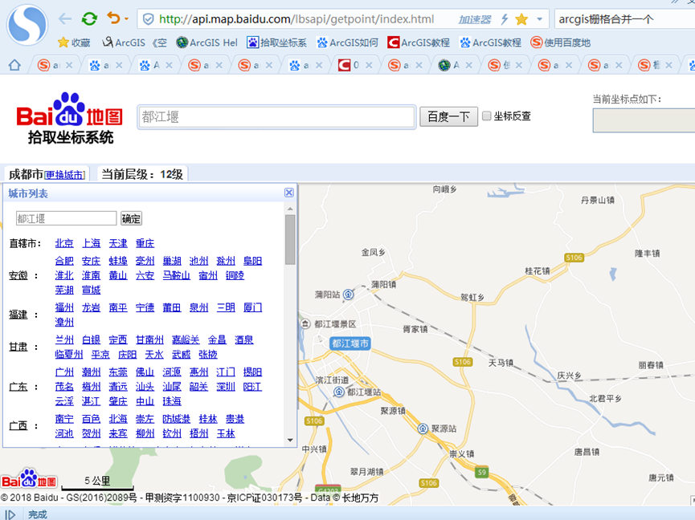The image size is (695, 520).
Task: Click the green refresh page icon
Action: 89,18
